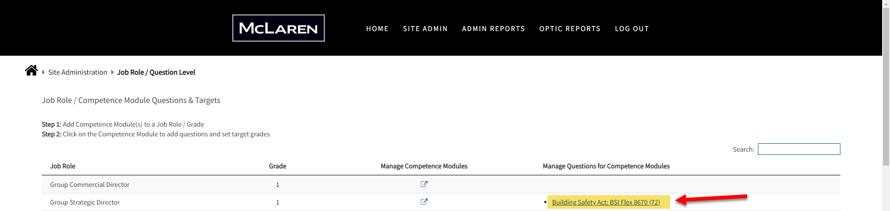Viewport: 890px width, 211px height.
Task: Sort by Manage Questions for Competence Modules header
Action: [x=606, y=166]
